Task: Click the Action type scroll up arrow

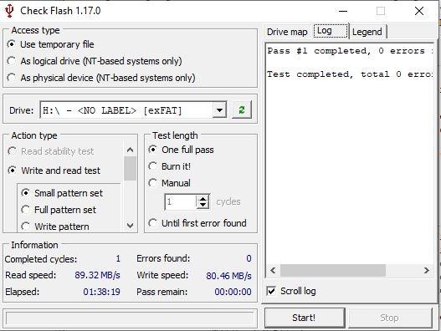Action: [130, 150]
